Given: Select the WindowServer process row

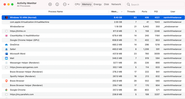Looking at the screenshot, I should click(x=93, y=27).
